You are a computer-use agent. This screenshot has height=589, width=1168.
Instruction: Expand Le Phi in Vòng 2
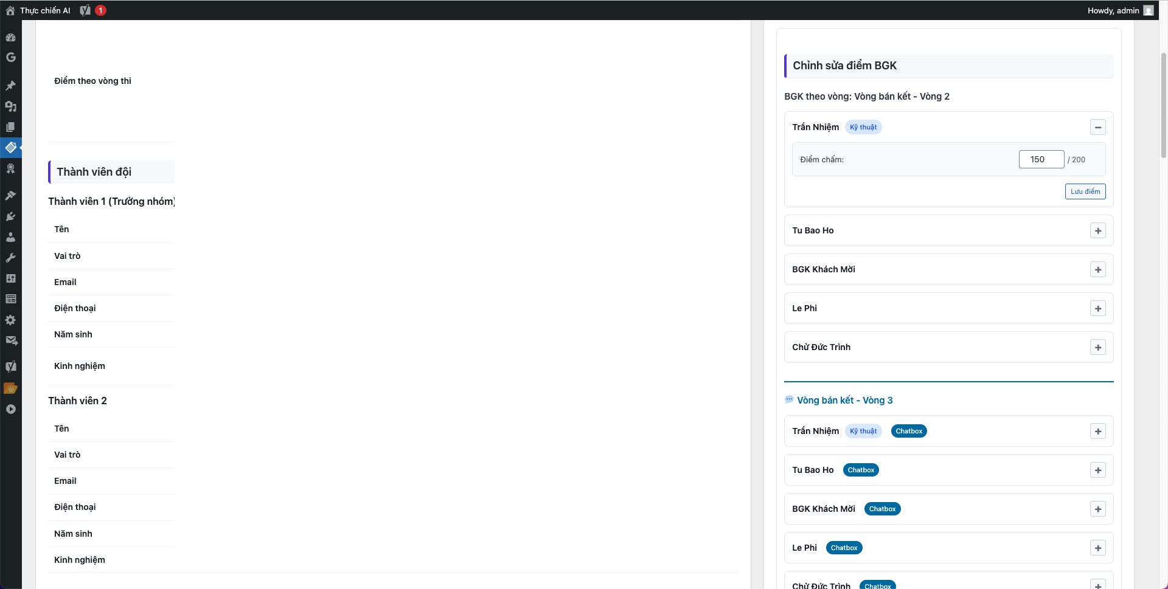(x=1097, y=309)
